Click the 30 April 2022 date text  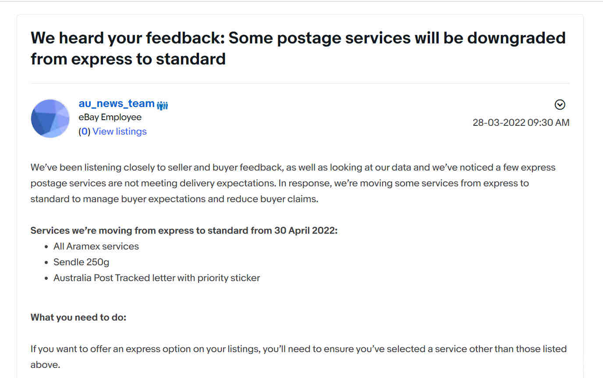point(306,231)
